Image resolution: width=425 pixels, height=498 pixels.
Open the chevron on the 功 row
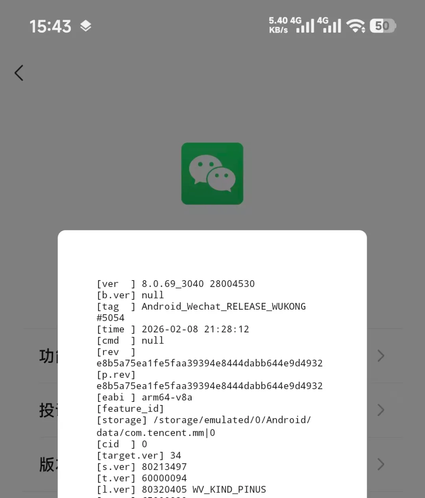[x=381, y=356]
